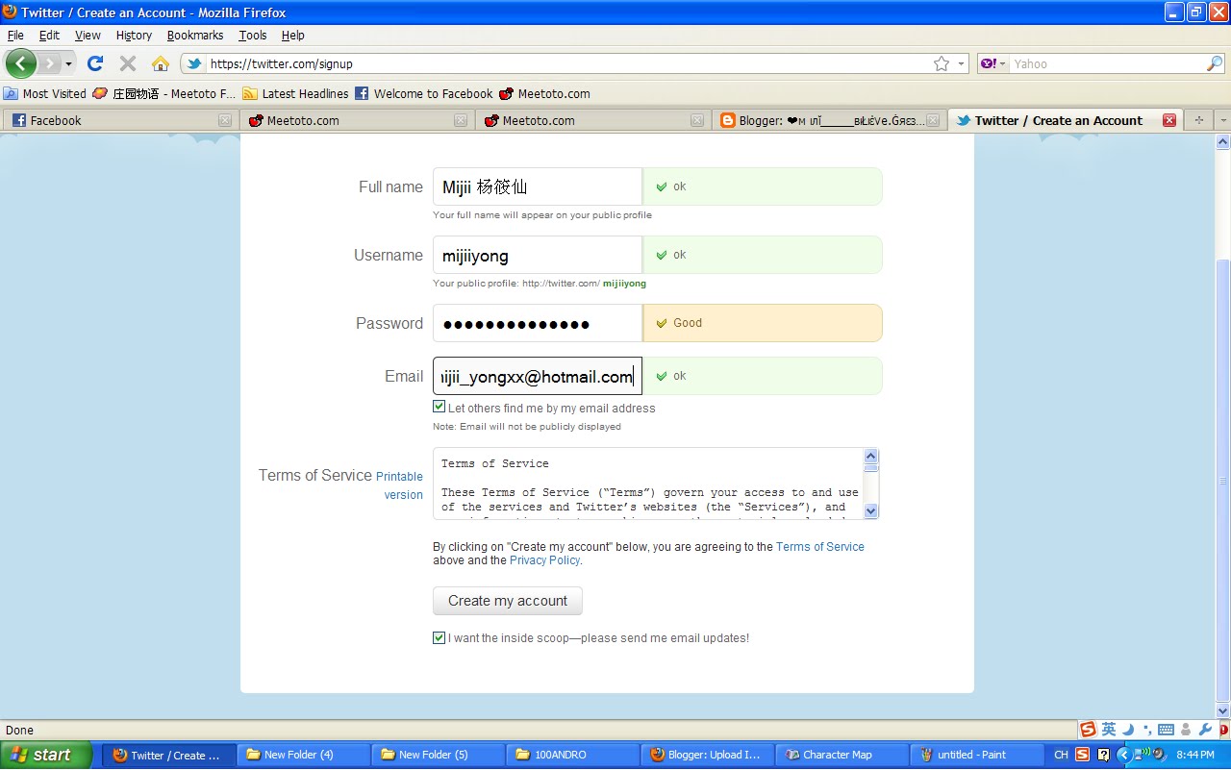Click into the Full name field
1231x770 pixels.
(537, 186)
